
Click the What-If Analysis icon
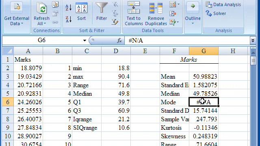coord(173,22)
